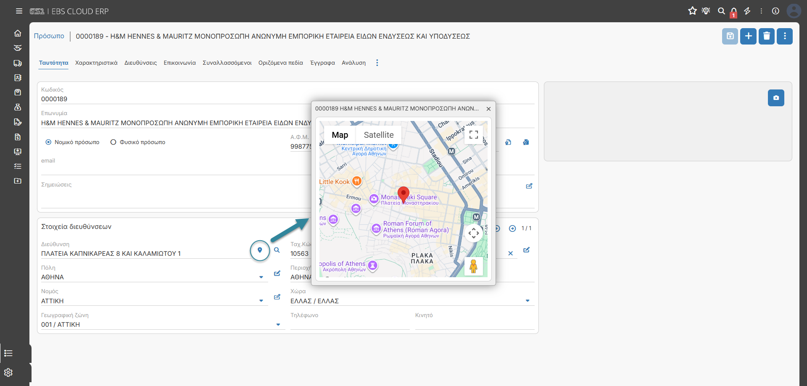This screenshot has width=807, height=386.
Task: Open the delivery truck sidebar module
Action: (18, 63)
